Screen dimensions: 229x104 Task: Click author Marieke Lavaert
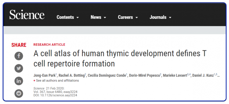(175, 76)
